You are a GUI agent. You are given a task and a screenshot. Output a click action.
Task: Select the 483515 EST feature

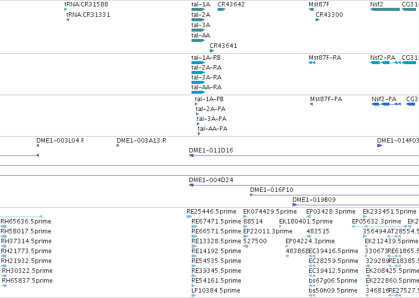(x=308, y=237)
